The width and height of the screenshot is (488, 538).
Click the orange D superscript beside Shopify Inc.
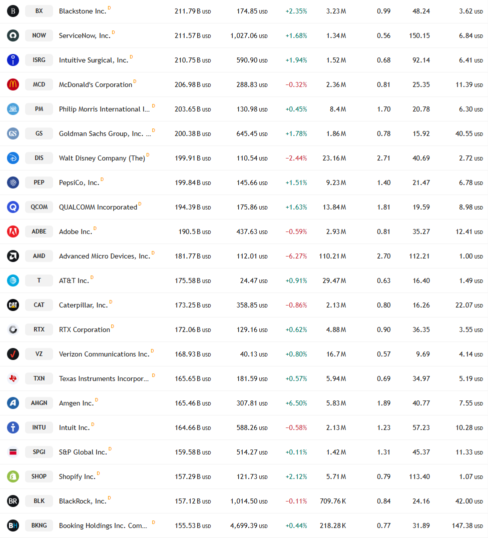(98, 473)
